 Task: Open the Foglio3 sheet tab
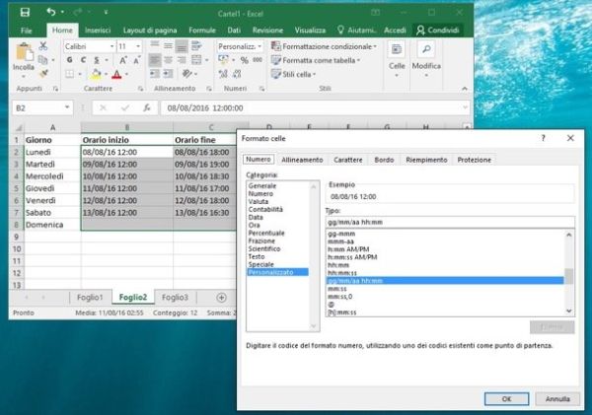pyautogui.click(x=174, y=297)
